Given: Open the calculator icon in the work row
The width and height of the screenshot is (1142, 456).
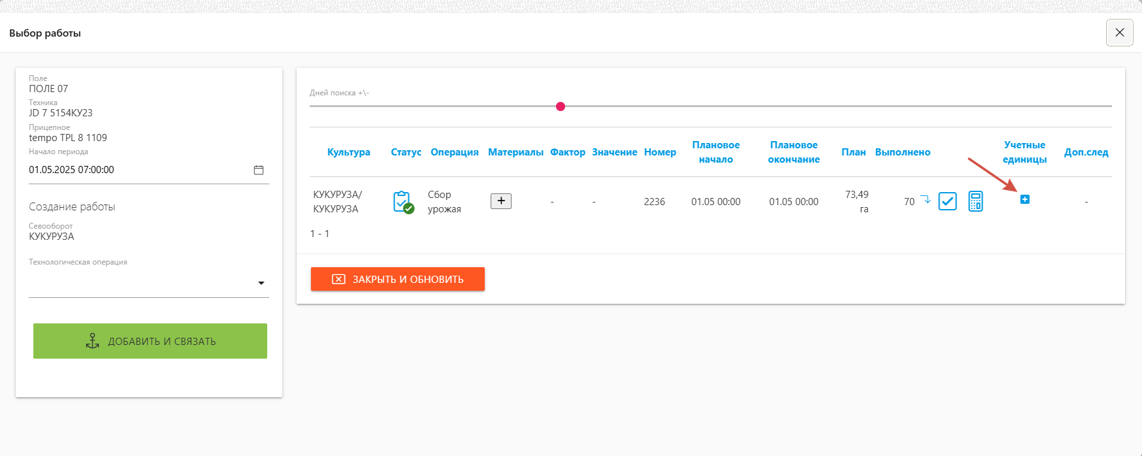Looking at the screenshot, I should click(975, 201).
